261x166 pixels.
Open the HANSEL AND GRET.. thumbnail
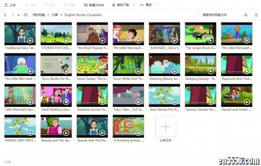click(20, 126)
